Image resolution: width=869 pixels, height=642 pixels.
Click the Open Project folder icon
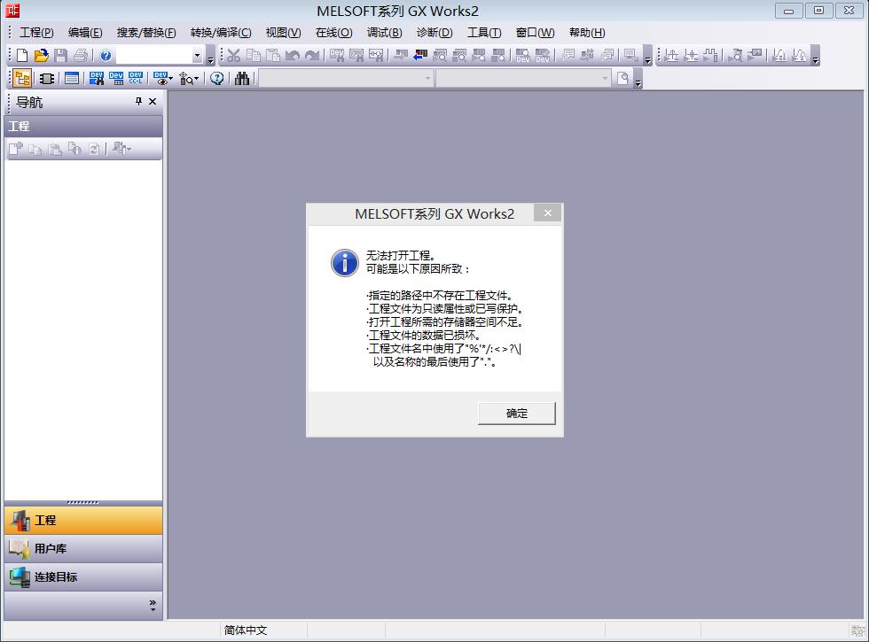pos(42,55)
